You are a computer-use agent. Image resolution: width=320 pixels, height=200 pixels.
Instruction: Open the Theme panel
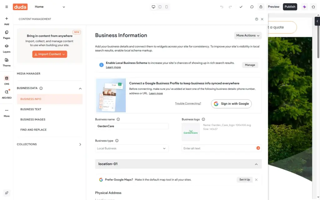pyautogui.click(x=7, y=62)
